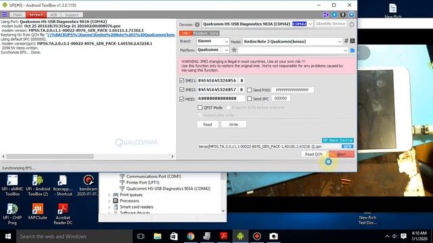Switch to the ADB tab
The image size is (433, 243).
(x=53, y=15)
